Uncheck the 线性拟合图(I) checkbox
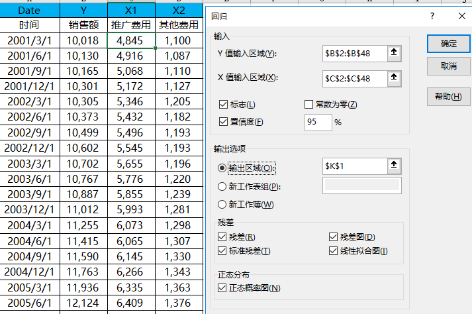472x314 pixels. pos(333,250)
